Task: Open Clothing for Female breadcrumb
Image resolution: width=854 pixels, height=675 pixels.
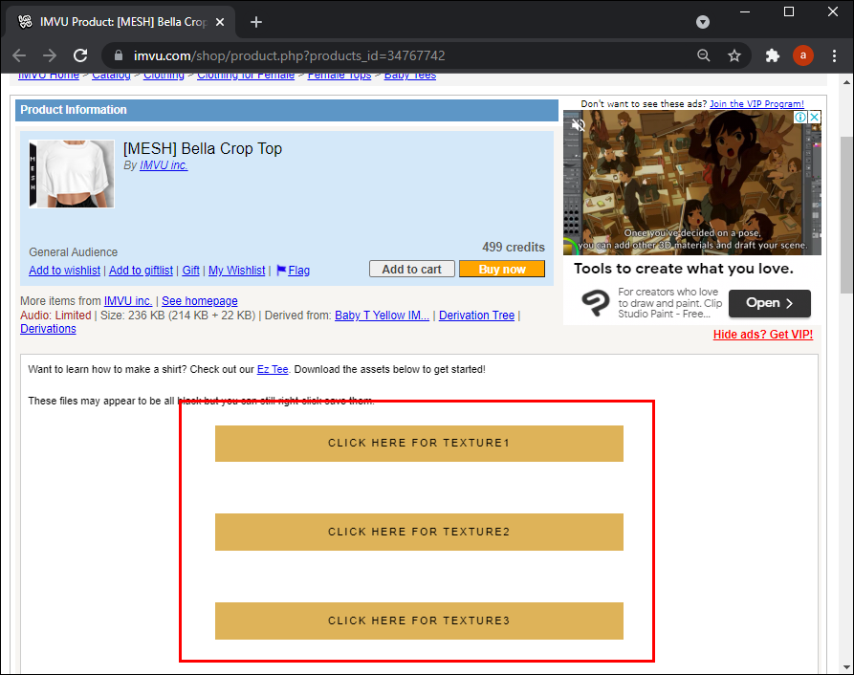Action: tap(246, 76)
